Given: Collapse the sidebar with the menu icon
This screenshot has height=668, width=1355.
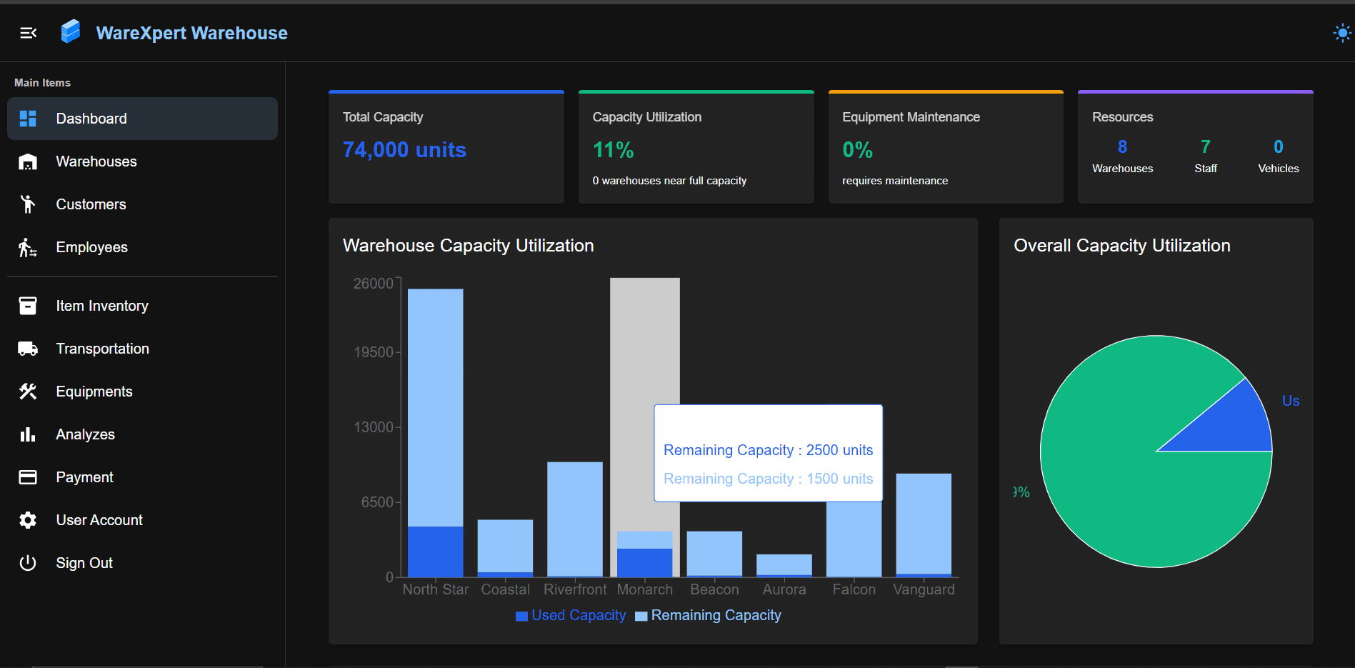Looking at the screenshot, I should [28, 33].
